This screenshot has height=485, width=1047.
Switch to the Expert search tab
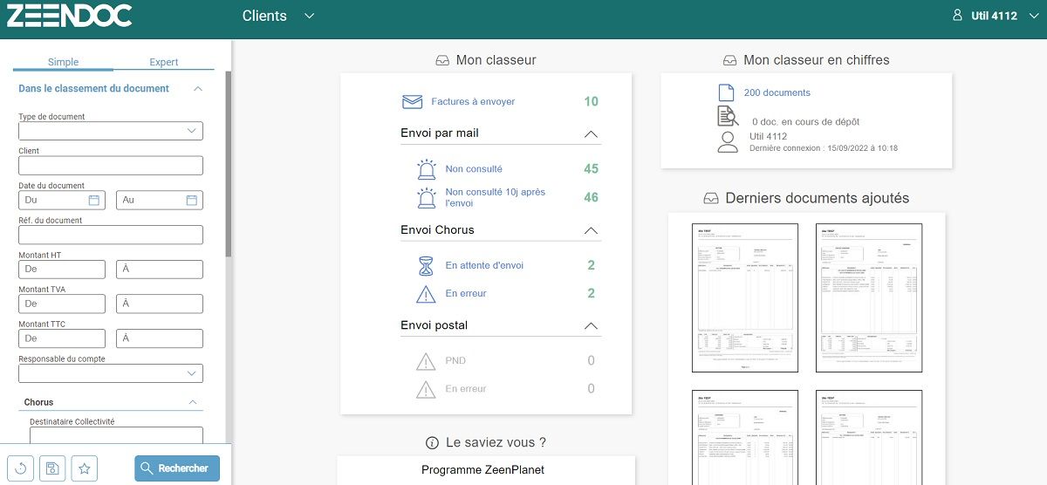click(164, 62)
